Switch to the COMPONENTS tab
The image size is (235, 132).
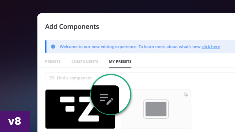pos(84,62)
